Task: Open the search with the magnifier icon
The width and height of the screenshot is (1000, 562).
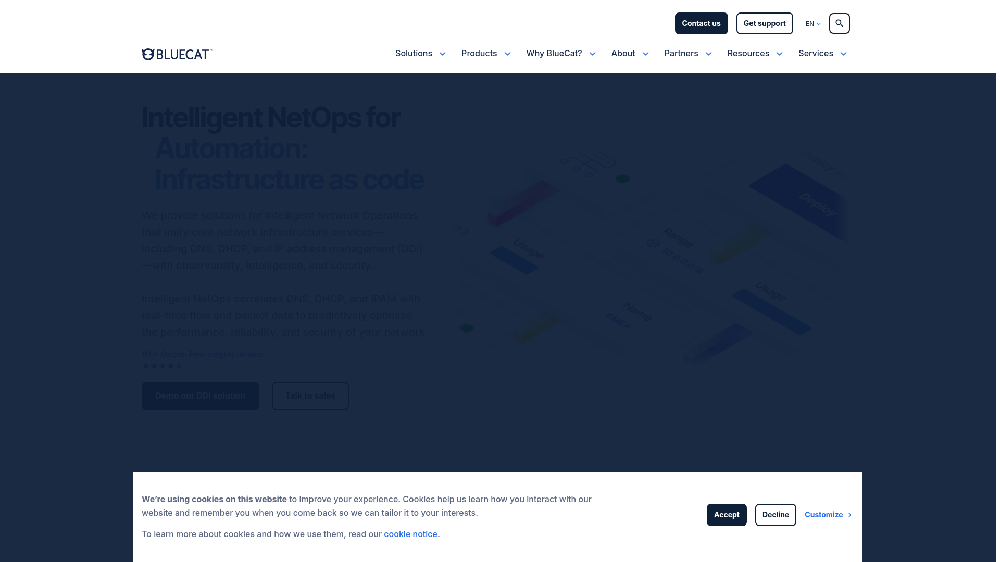Action: (839, 23)
